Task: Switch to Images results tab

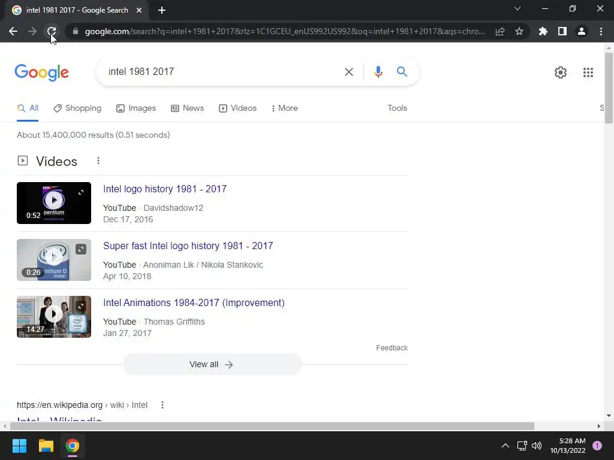Action: pos(136,108)
